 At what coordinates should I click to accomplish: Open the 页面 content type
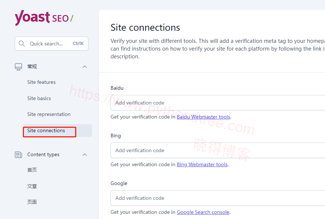point(32,202)
